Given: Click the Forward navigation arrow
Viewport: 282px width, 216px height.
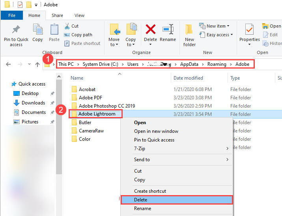Looking at the screenshot, I should coord(20,64).
